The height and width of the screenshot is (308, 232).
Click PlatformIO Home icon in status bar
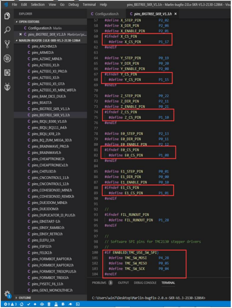tap(22, 304)
